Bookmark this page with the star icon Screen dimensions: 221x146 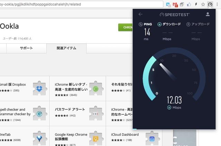point(203,4)
